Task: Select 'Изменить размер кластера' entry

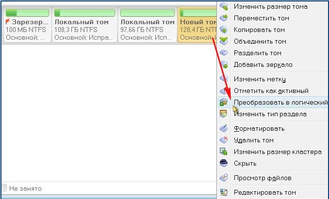Action: pyautogui.click(x=278, y=152)
